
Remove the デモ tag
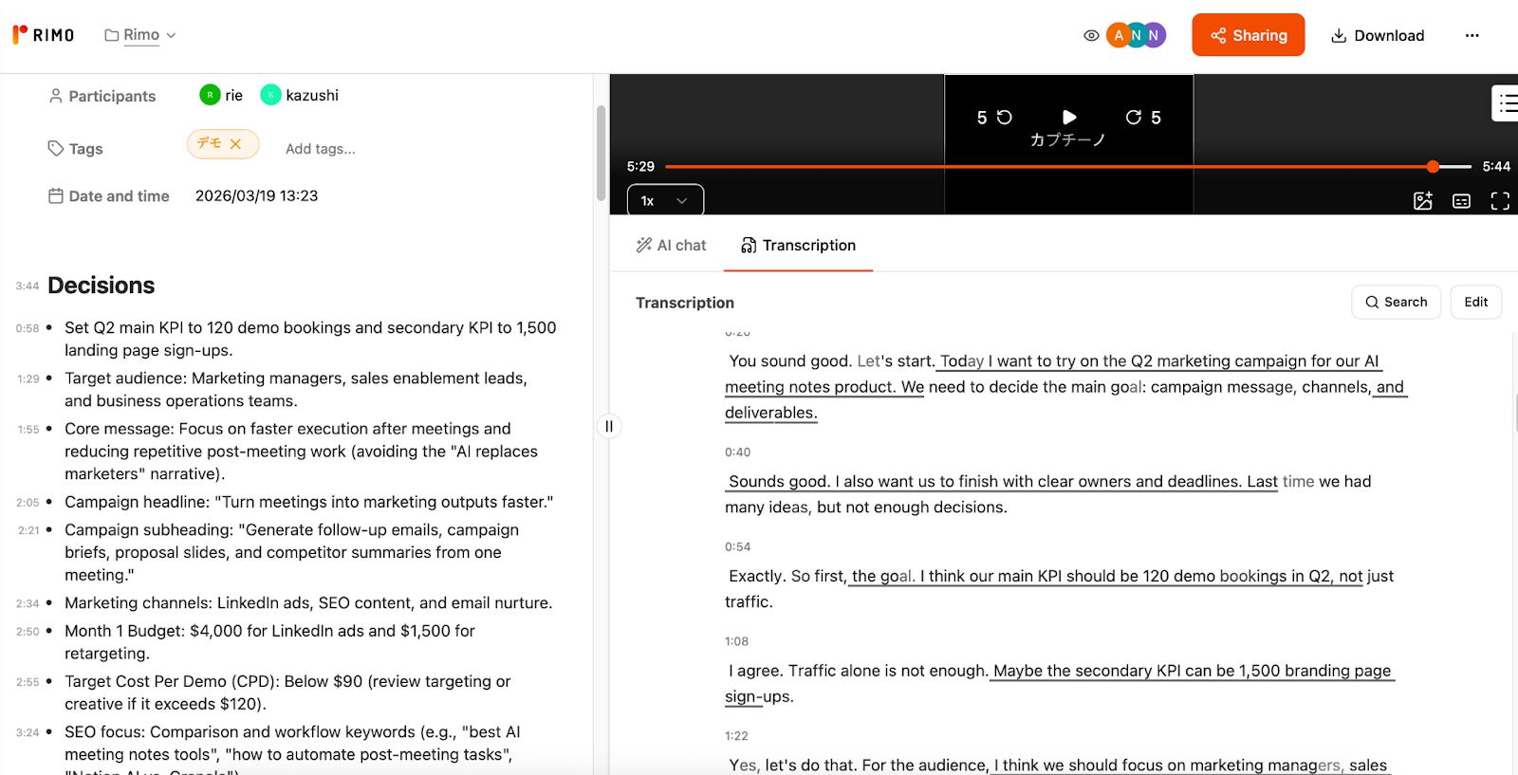tap(236, 144)
